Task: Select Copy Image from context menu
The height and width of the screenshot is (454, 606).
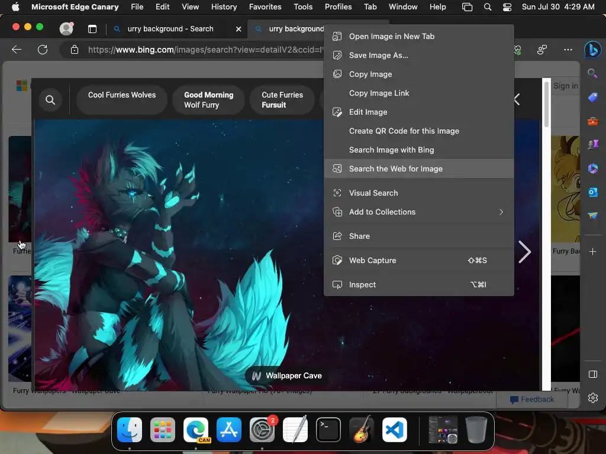Action: [418, 74]
